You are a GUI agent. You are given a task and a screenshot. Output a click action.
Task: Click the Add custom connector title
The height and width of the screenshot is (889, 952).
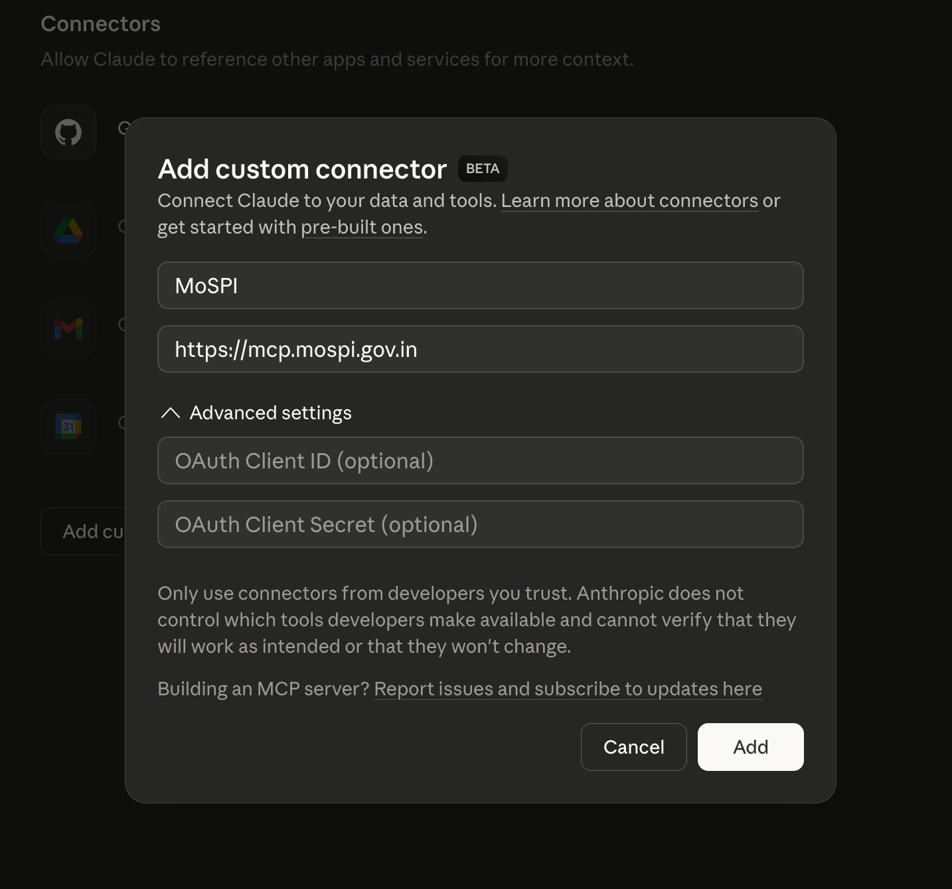[x=302, y=169]
